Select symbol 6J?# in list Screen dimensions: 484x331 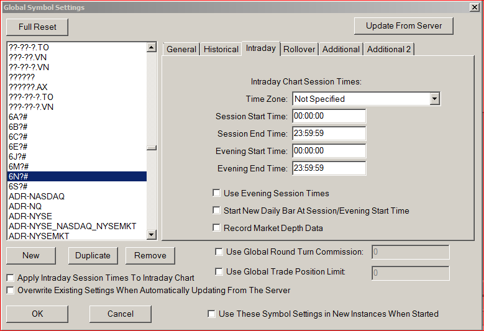77,156
